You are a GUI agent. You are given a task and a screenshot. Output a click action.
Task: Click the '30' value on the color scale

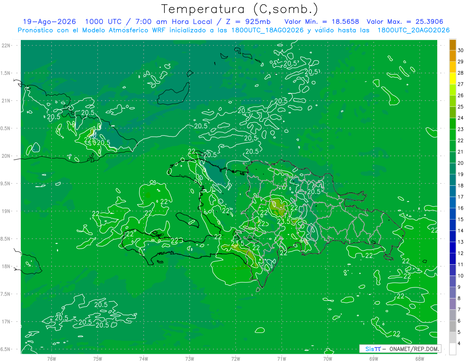tap(460, 50)
